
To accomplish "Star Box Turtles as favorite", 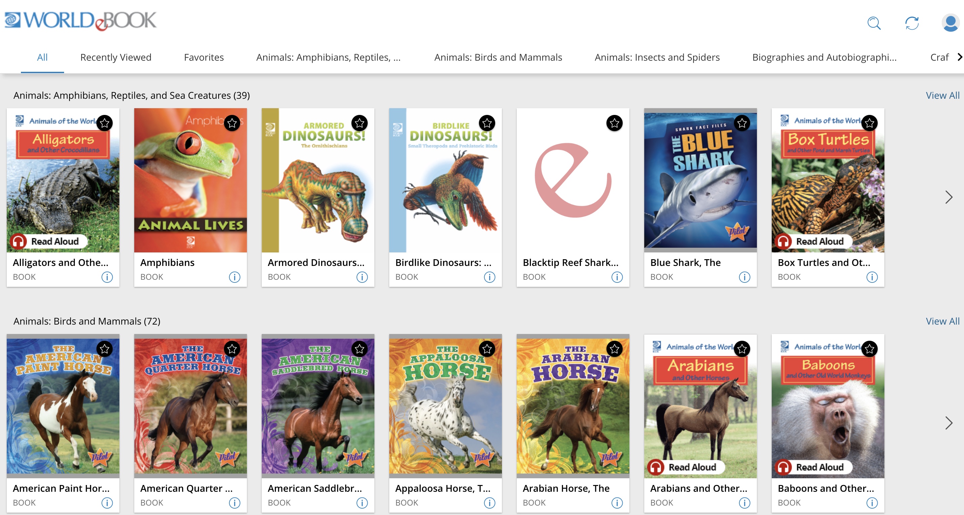I will coord(869,123).
